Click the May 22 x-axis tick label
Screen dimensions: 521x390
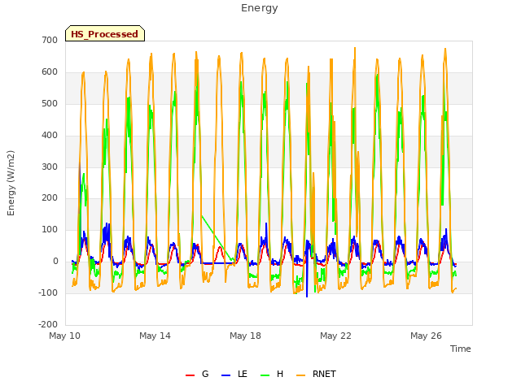click(335, 336)
